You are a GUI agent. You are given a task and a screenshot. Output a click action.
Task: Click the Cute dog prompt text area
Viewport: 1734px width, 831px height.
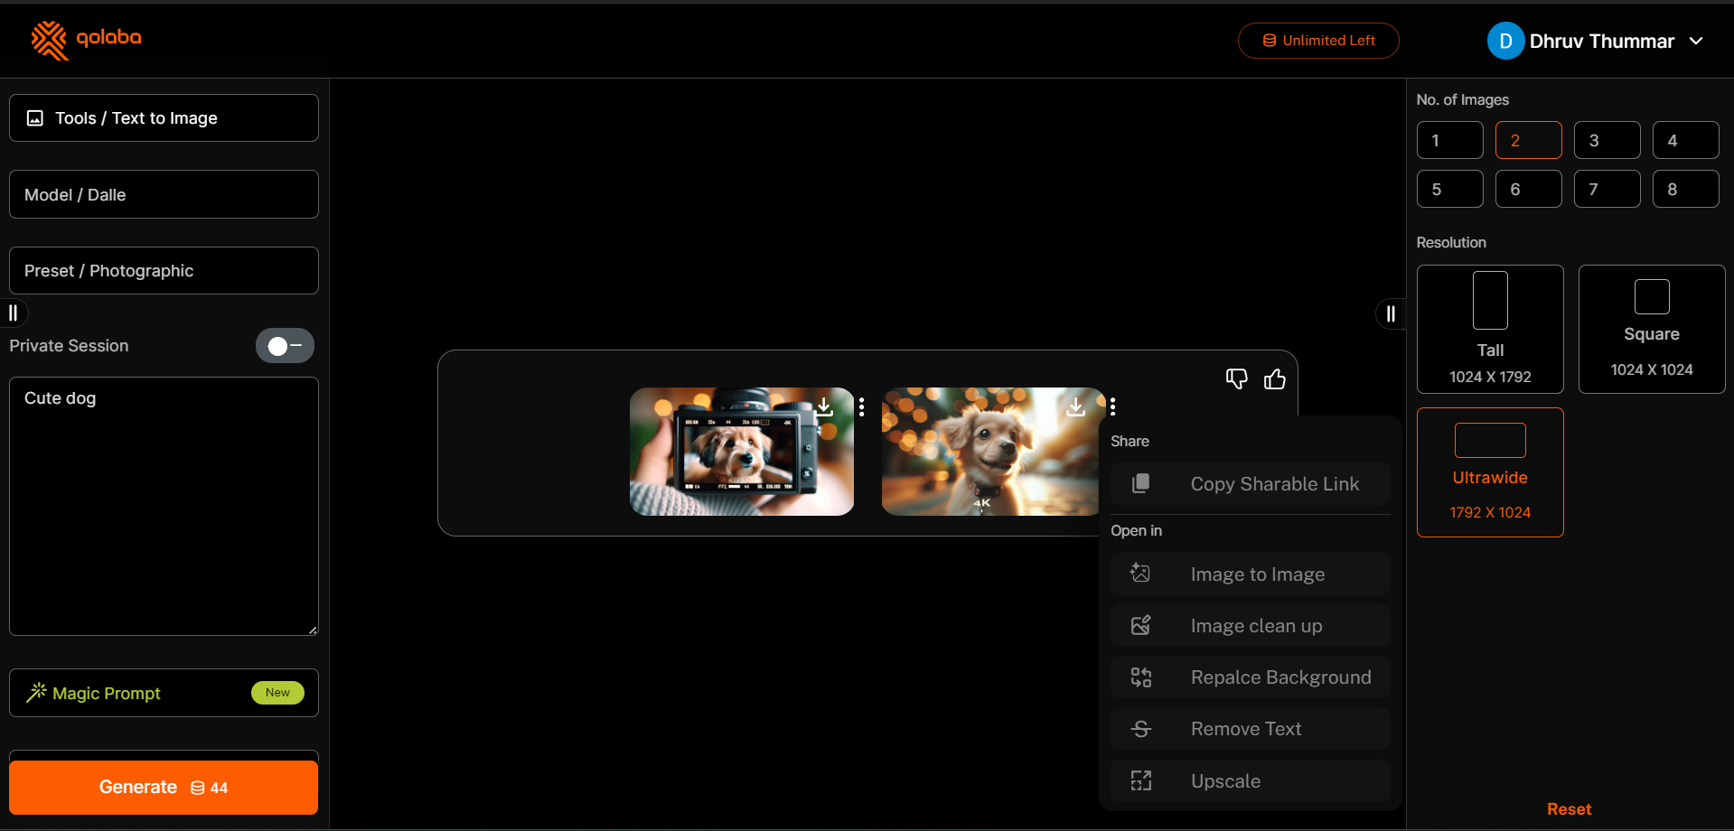[x=164, y=506]
